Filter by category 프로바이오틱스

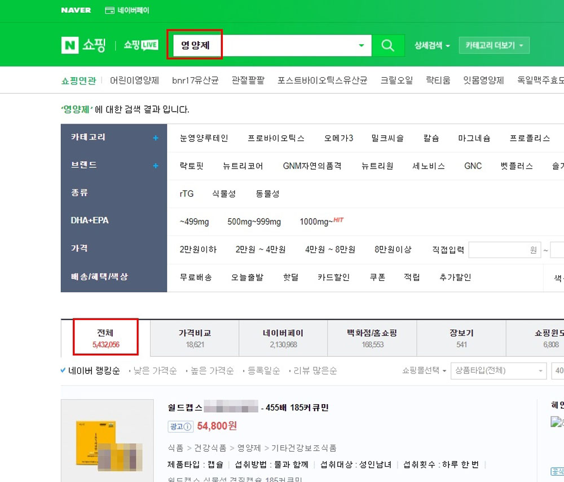[276, 138]
